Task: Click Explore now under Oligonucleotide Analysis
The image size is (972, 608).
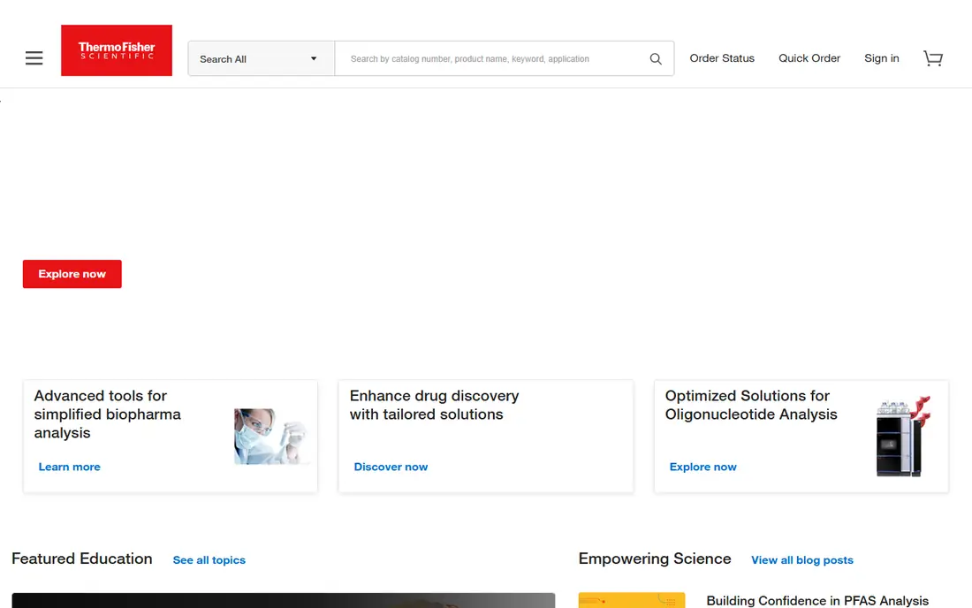Action: click(x=703, y=467)
